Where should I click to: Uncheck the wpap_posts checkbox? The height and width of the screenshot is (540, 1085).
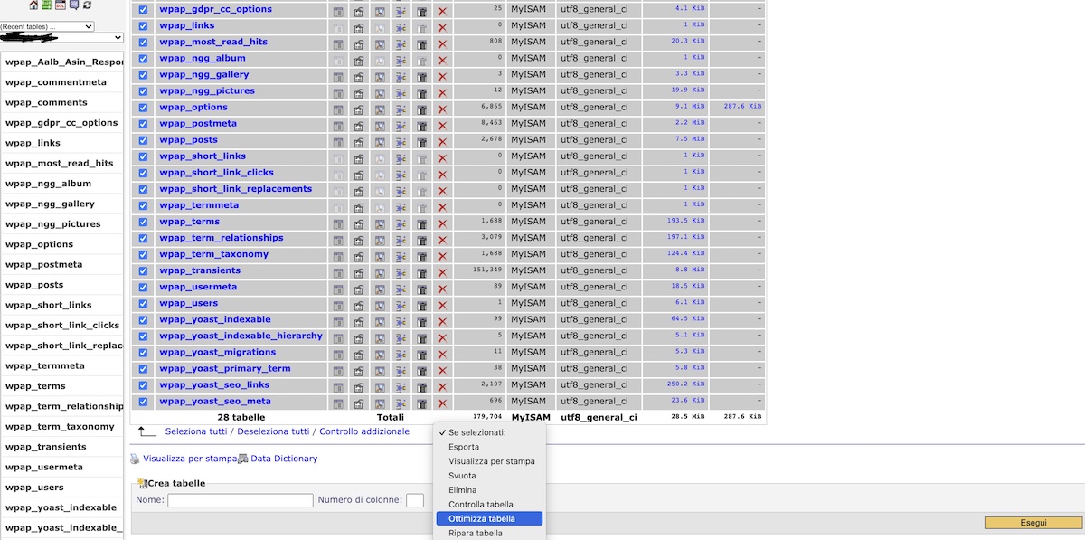[143, 140]
